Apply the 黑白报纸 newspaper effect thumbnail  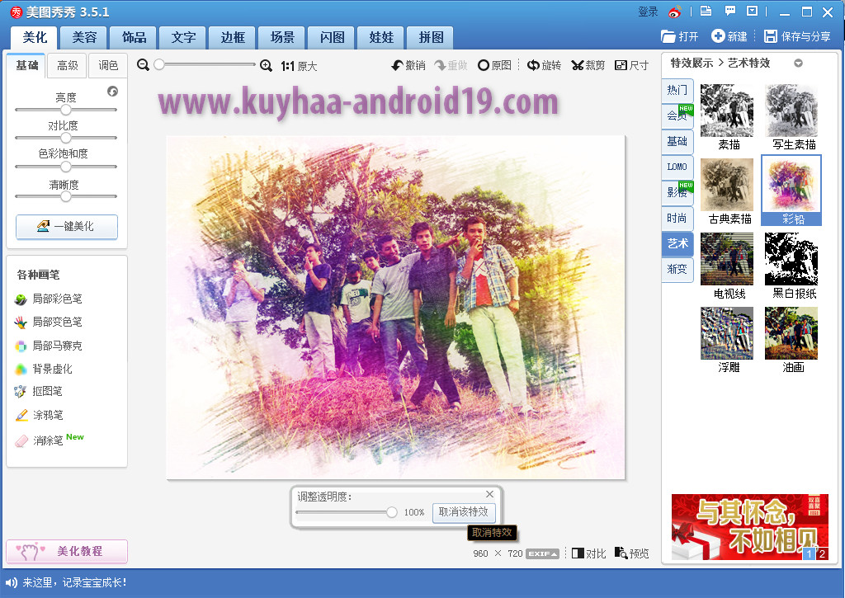pos(791,259)
